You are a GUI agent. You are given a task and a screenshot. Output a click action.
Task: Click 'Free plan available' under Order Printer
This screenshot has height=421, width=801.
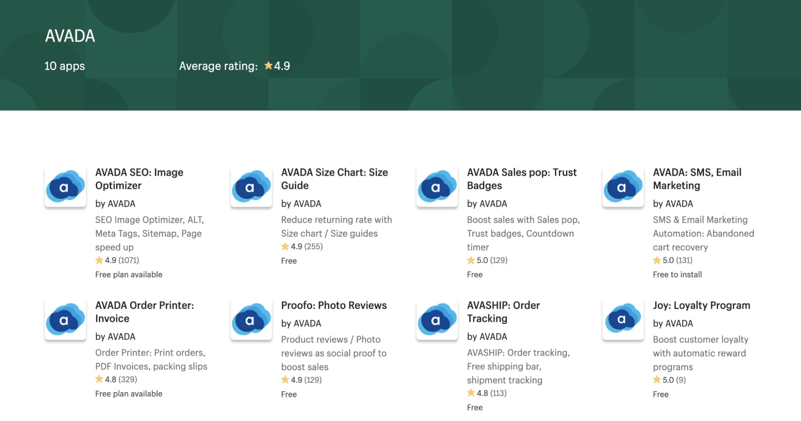tap(129, 394)
